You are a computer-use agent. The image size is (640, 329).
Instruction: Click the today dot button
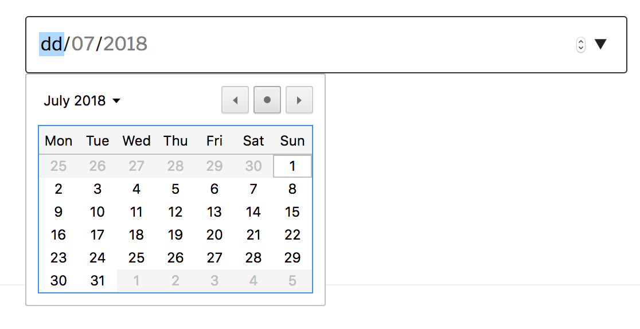(267, 100)
